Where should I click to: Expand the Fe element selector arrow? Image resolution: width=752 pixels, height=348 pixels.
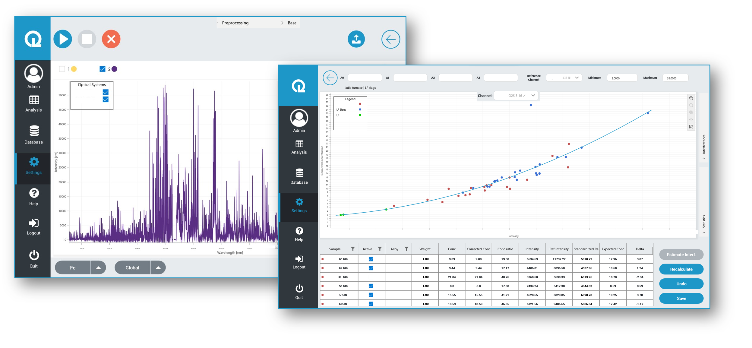coord(98,267)
